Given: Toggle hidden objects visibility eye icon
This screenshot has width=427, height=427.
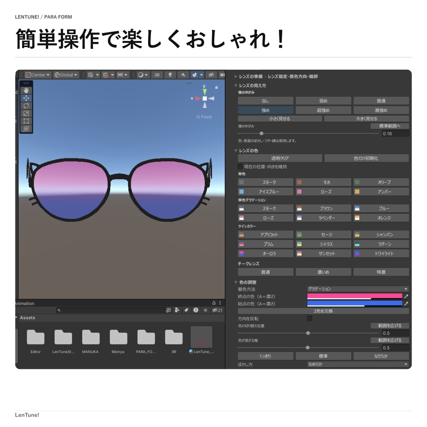Looking at the screenshot, I should [x=211, y=75].
